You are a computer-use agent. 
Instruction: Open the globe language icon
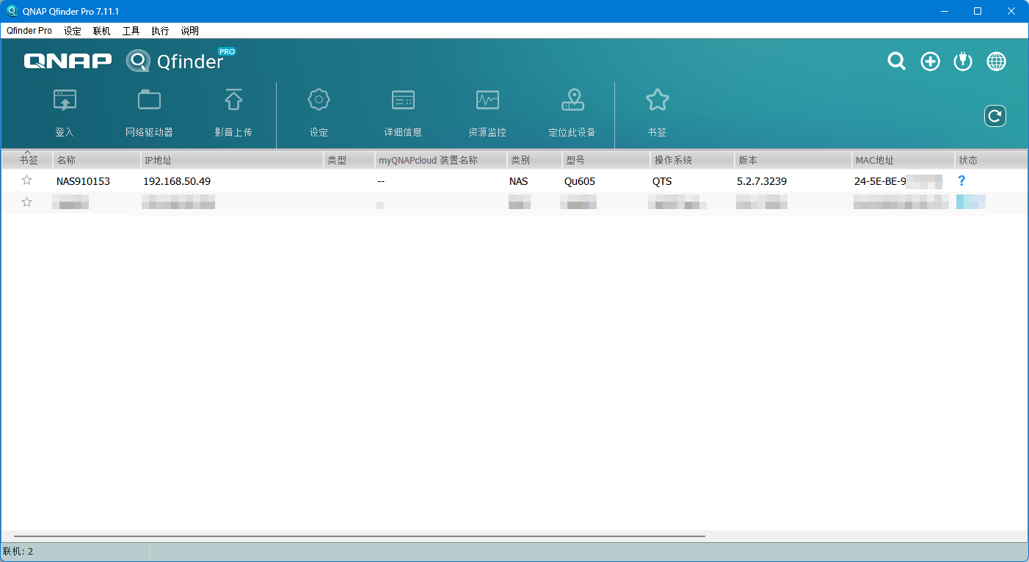[x=996, y=62]
